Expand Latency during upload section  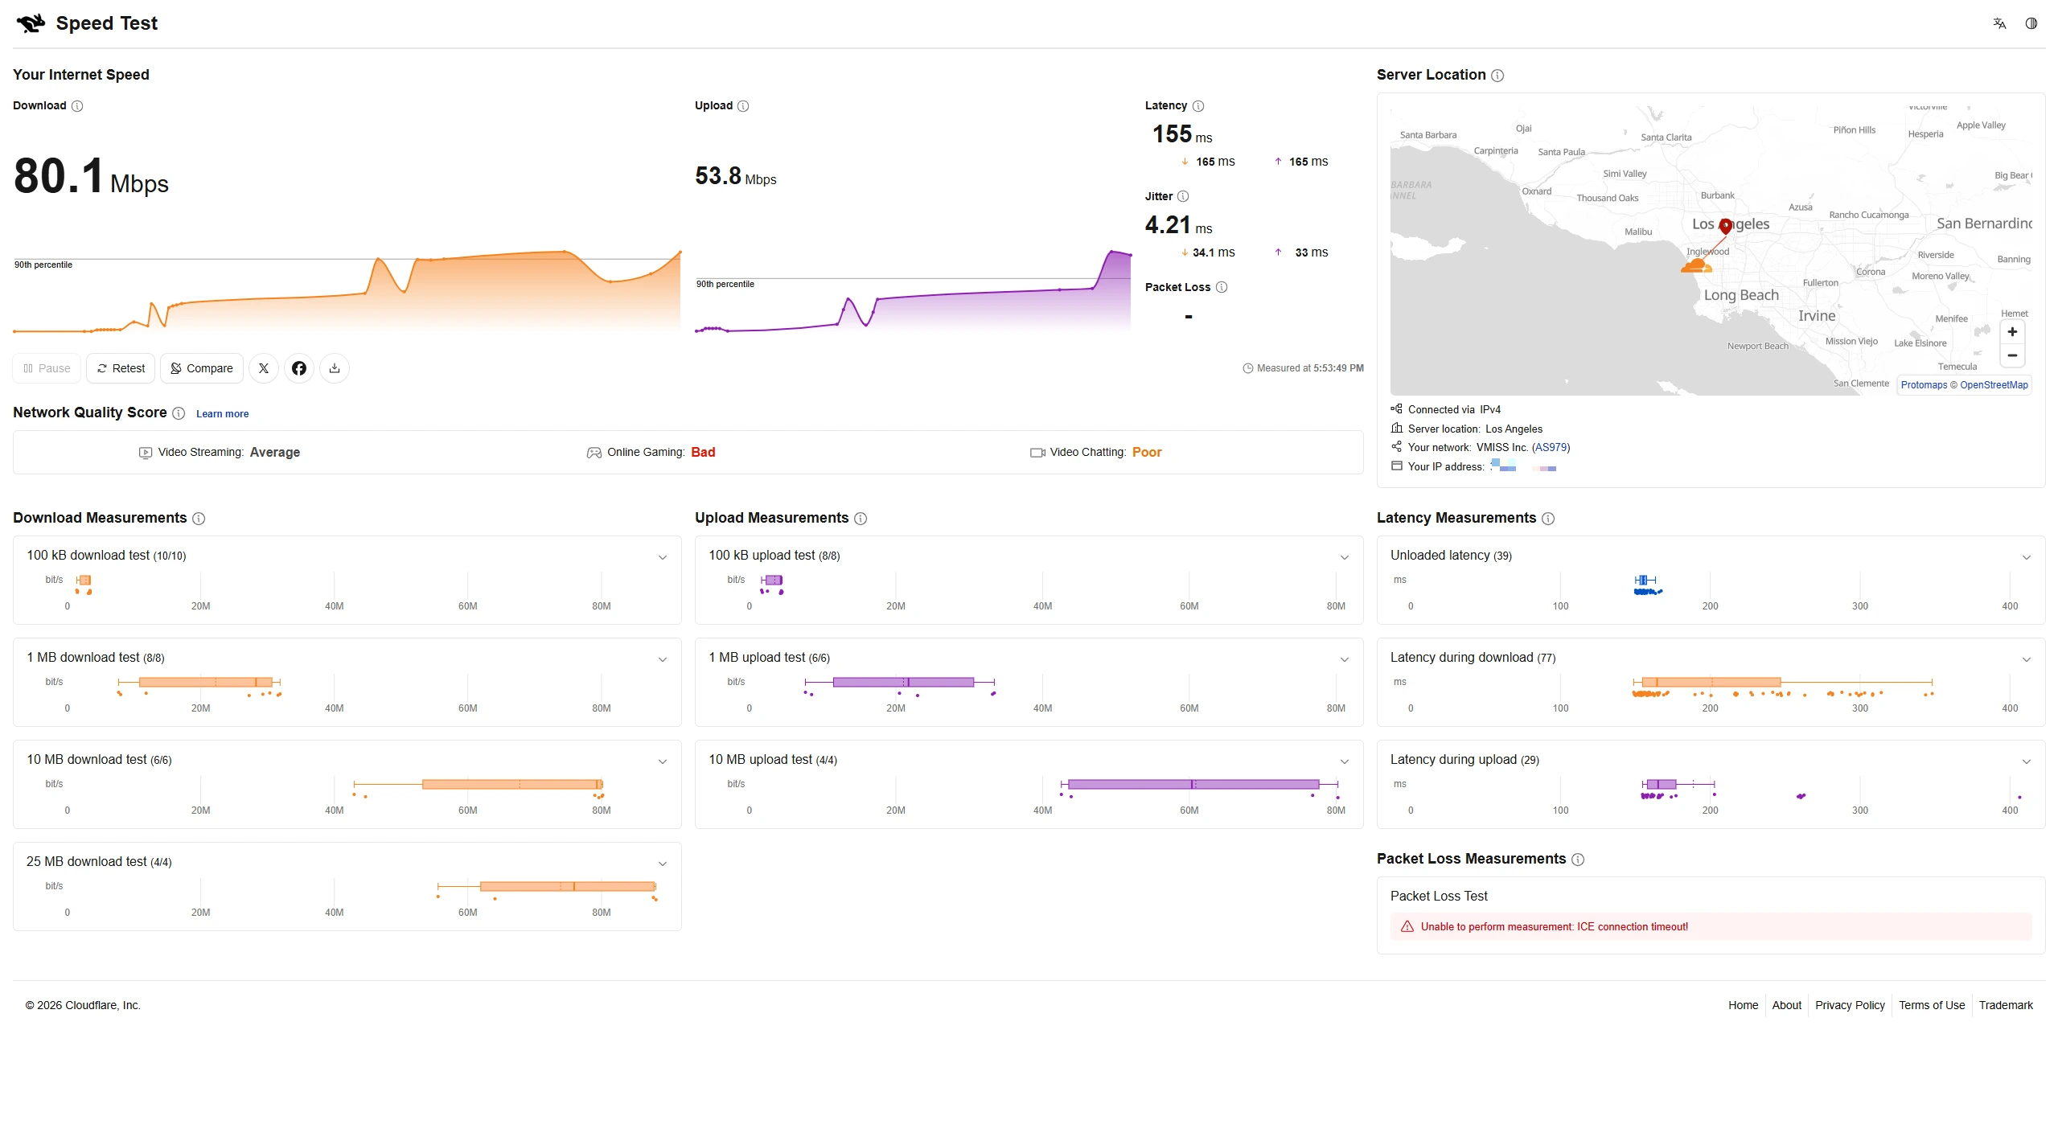click(x=2027, y=761)
